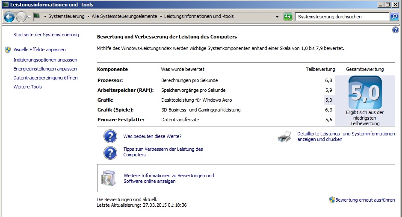Click the highlighted Grafik subscore 5,0

328,100
